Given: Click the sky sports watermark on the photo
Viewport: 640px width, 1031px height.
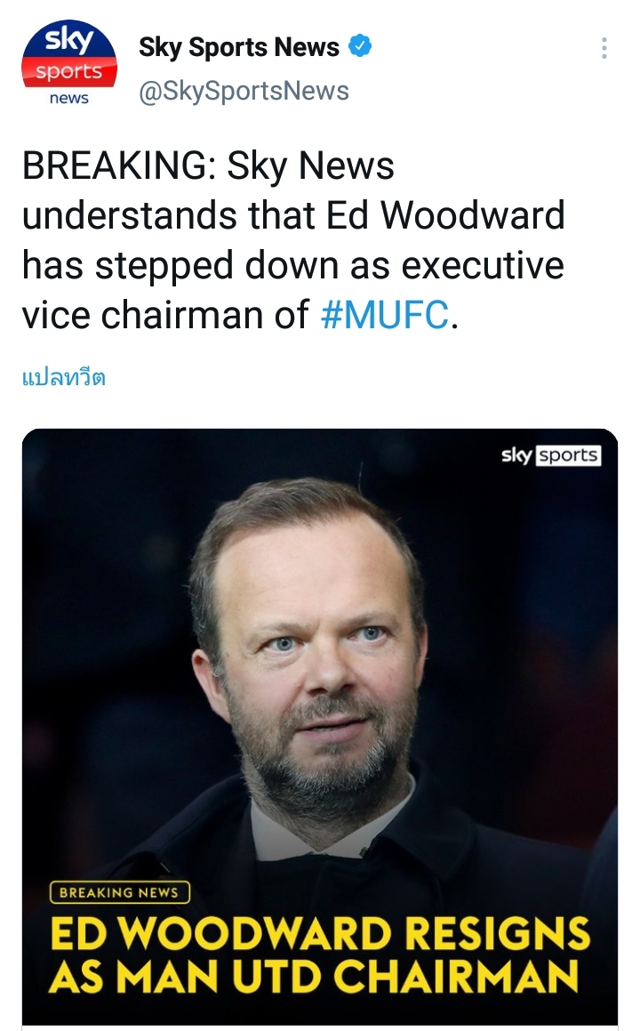Looking at the screenshot, I should [551, 455].
